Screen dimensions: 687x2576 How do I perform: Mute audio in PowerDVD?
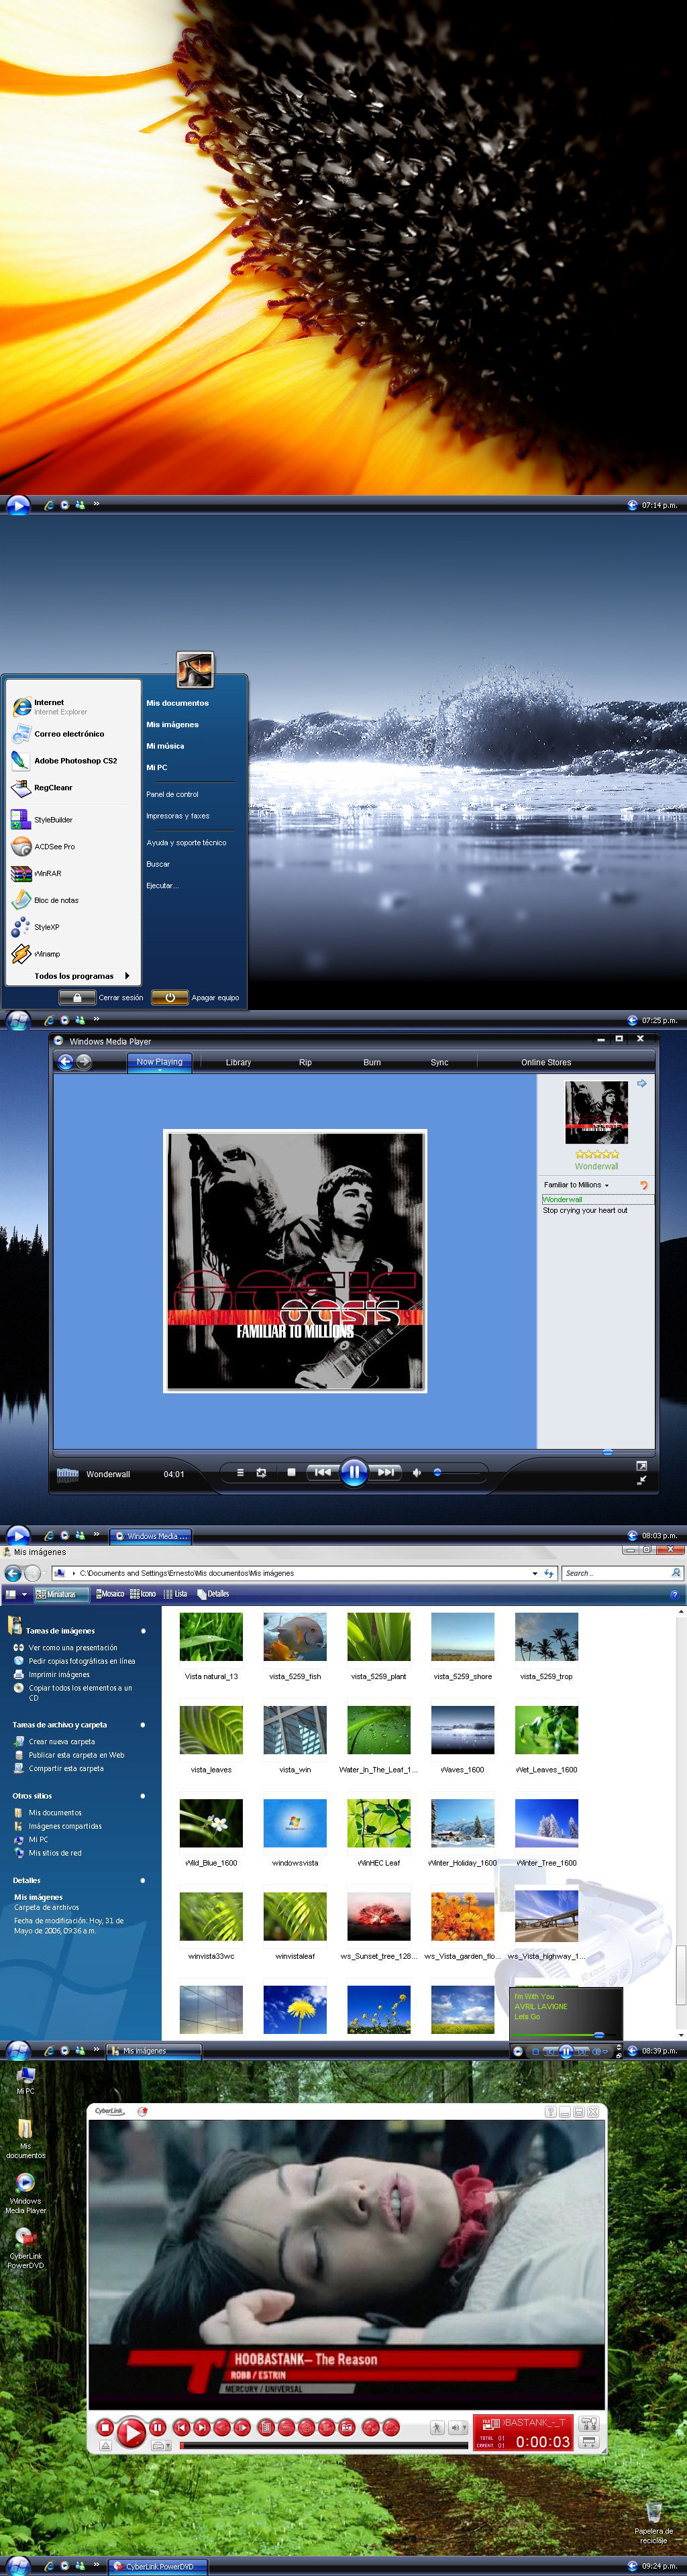pyautogui.click(x=455, y=2428)
